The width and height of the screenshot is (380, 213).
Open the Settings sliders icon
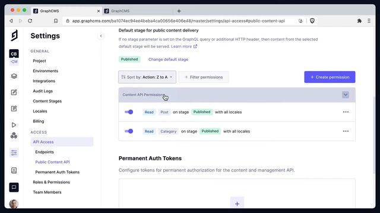coord(14,153)
